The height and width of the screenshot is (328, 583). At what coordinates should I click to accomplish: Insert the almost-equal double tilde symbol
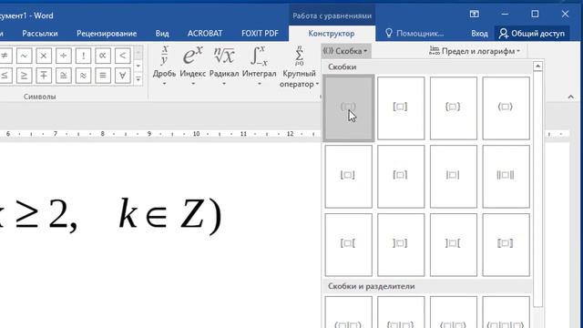click(83, 76)
